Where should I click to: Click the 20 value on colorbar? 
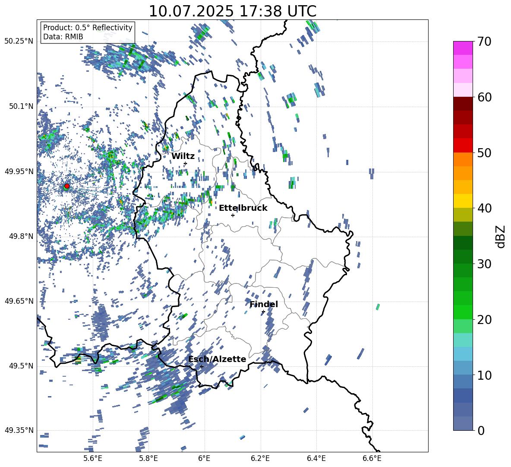point(484,319)
